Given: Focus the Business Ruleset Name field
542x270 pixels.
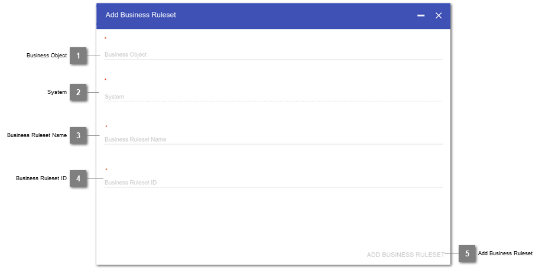Looking at the screenshot, I should (x=273, y=139).
